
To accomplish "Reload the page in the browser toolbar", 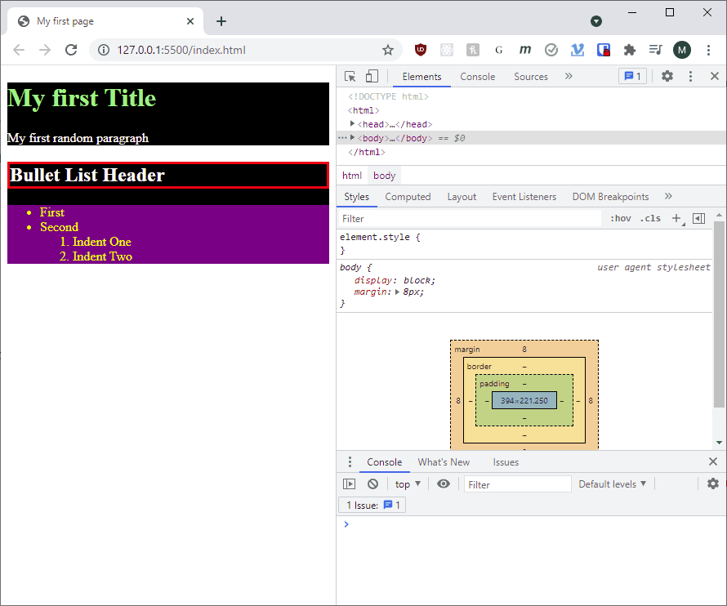I will coord(71,50).
